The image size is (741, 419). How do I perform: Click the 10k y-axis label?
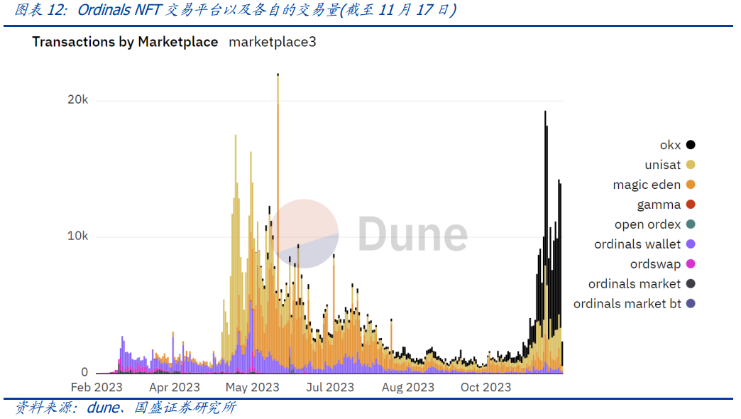point(77,236)
